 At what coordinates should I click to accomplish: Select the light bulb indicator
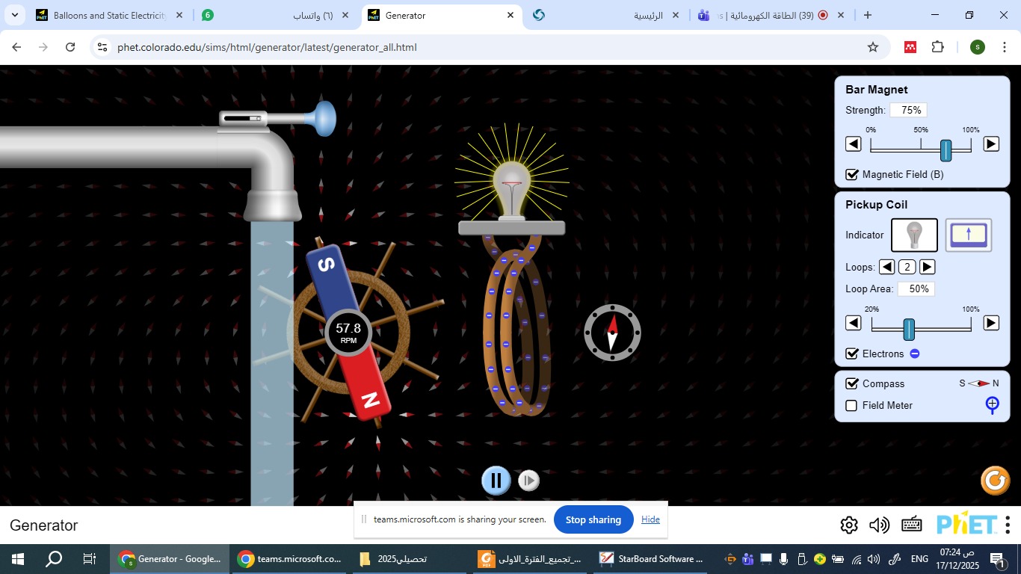click(x=914, y=235)
